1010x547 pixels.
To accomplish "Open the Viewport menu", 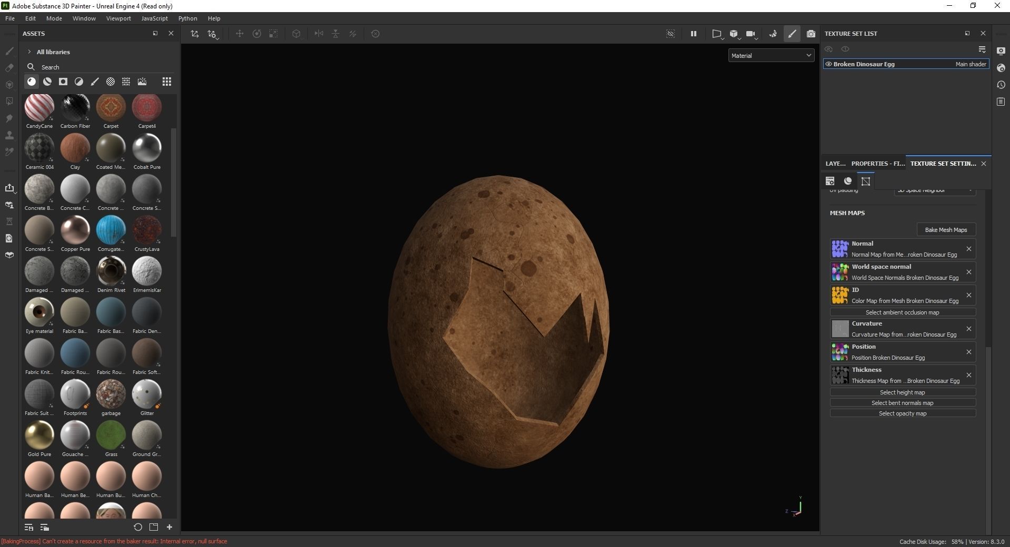I will pyautogui.click(x=118, y=18).
